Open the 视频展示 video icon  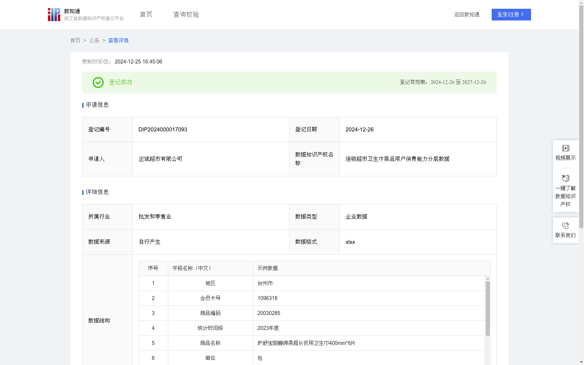click(565, 148)
